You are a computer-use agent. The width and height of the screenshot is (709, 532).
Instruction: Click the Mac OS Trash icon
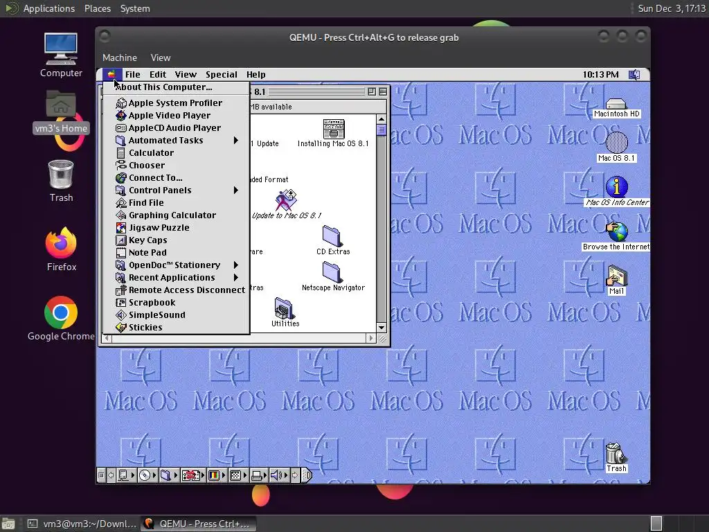(x=616, y=457)
